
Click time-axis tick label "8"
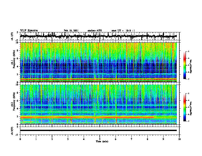tap(147, 139)
